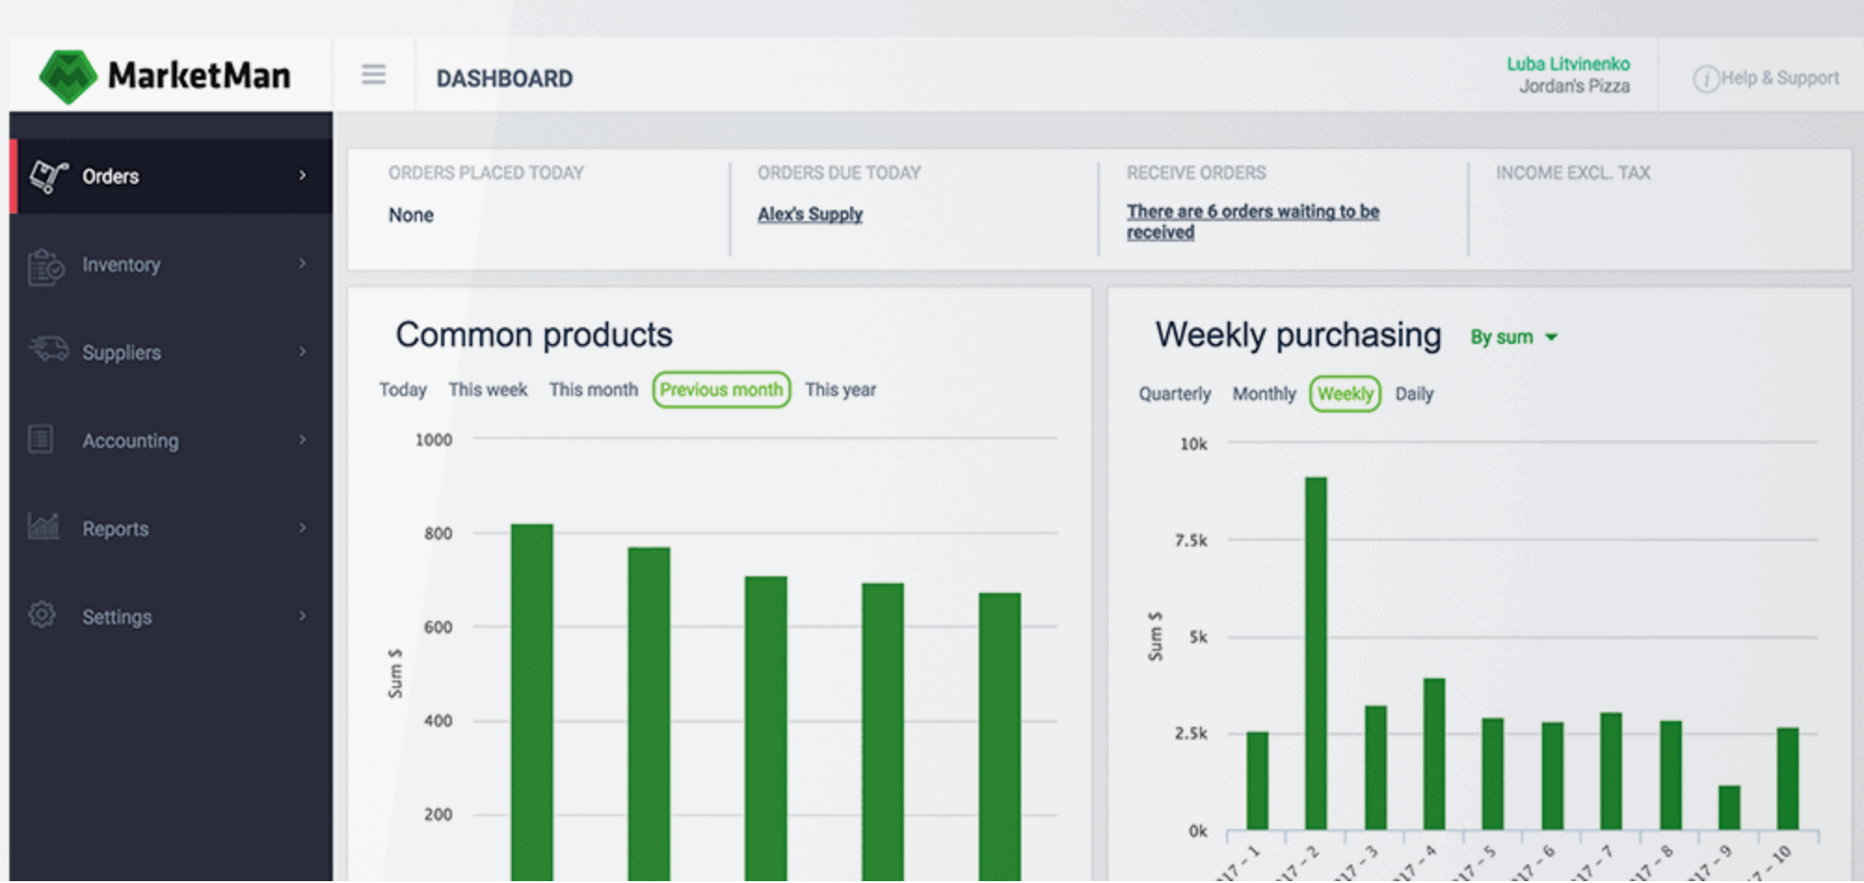This screenshot has width=1864, height=883.
Task: Click the Accounting ledger icon
Action: click(41, 439)
